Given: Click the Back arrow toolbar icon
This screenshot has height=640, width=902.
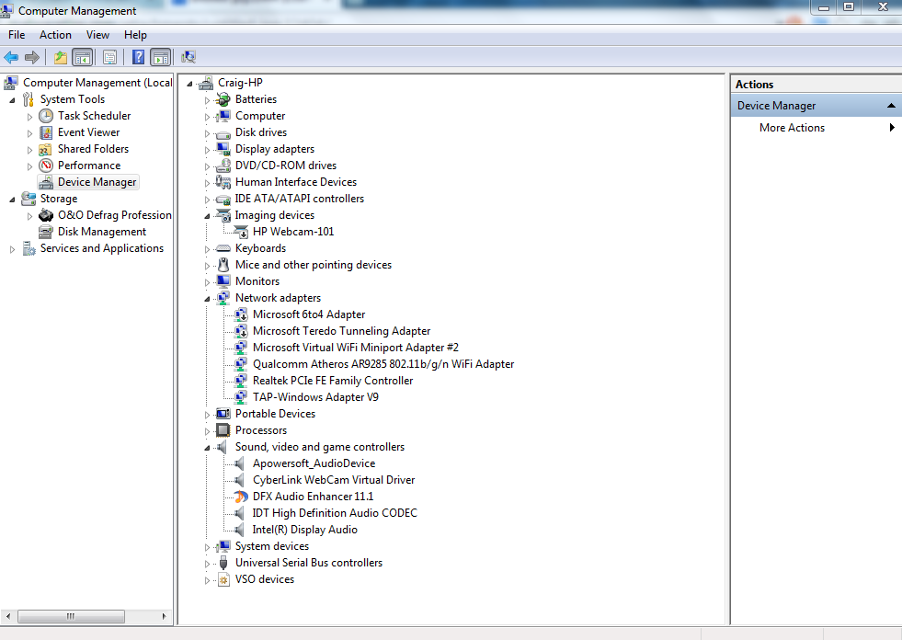Looking at the screenshot, I should [x=11, y=57].
